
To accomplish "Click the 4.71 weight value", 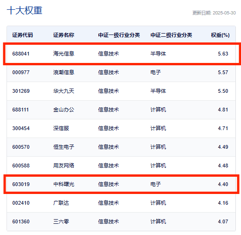I will (x=223, y=128).
